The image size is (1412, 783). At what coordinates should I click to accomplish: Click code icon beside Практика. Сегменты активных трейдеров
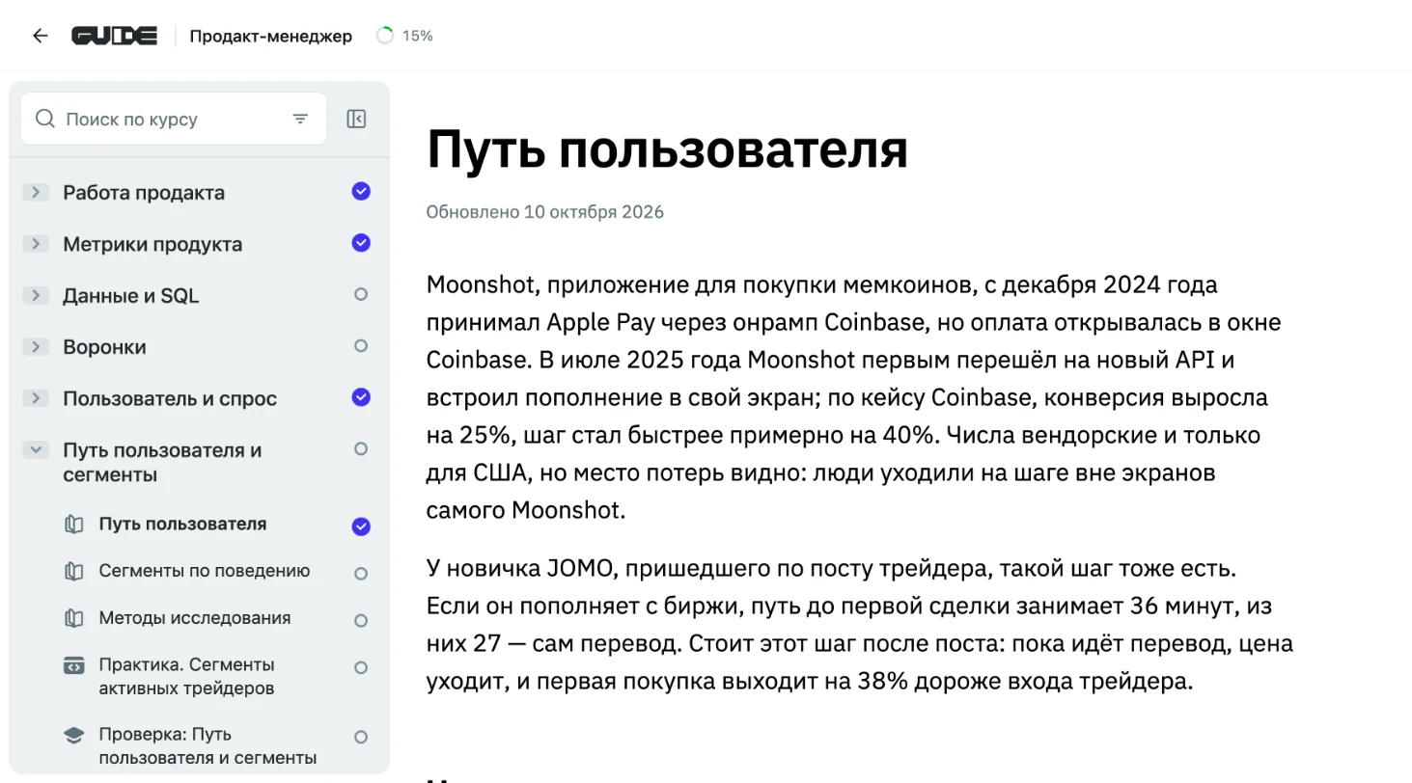[x=74, y=665]
